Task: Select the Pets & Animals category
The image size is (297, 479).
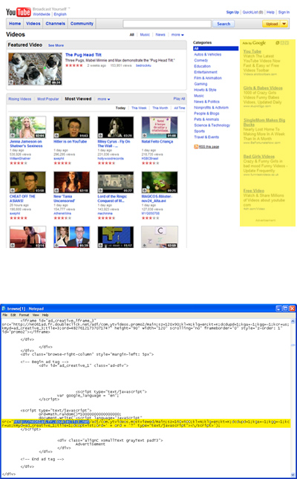Action: (x=206, y=119)
